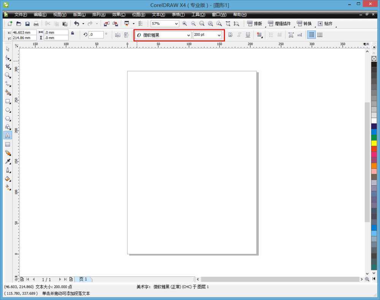Screen dimensions: 380x300
Task: Choose the Crop tool
Action: [x=8, y=67]
